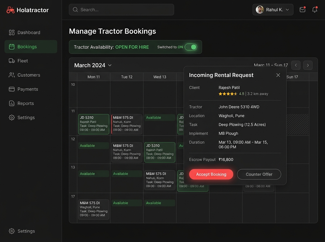Screen dimensions: 325x242
Task: Advance to the next week with the right chevron
Action: coord(308,65)
